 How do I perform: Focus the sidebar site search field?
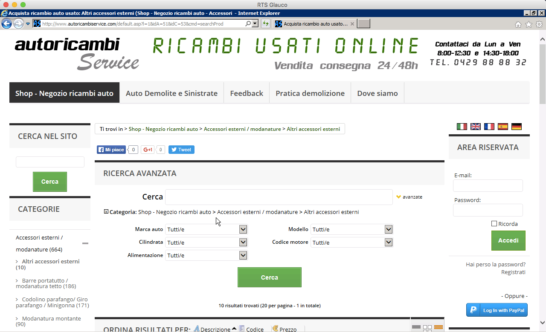pos(50,162)
